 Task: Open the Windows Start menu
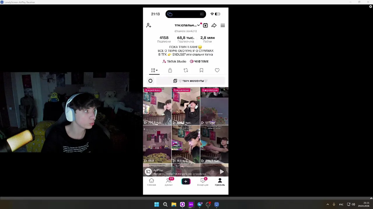(156, 204)
